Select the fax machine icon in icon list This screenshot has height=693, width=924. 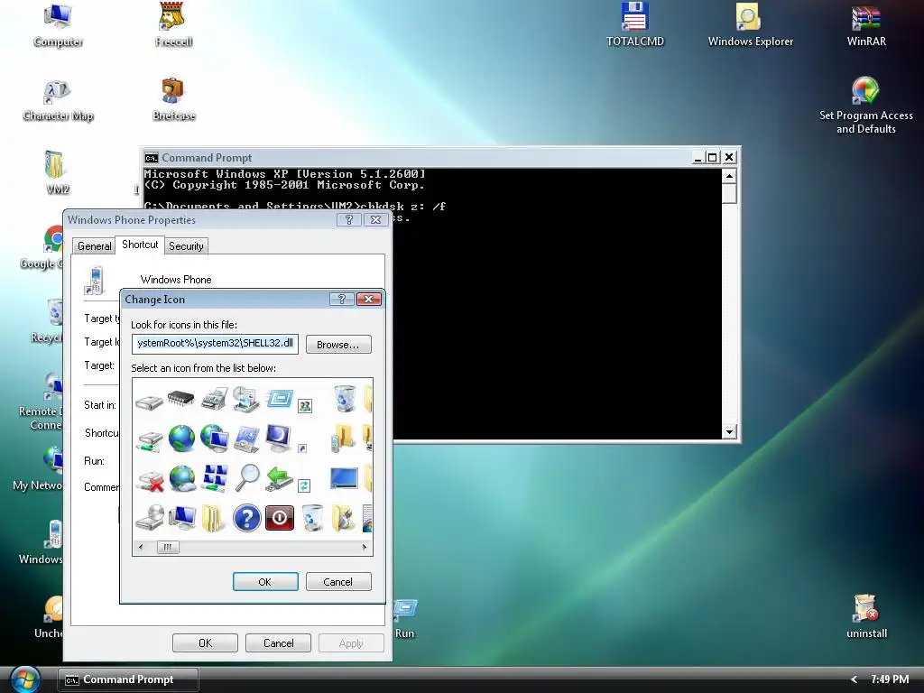pos(214,400)
